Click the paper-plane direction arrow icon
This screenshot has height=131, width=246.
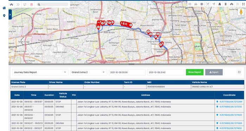click(214, 4)
